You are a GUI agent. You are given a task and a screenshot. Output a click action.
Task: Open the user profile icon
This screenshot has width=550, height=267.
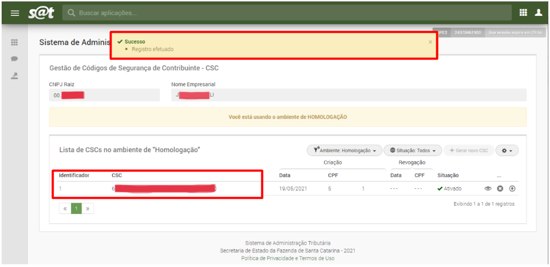pyautogui.click(x=539, y=13)
